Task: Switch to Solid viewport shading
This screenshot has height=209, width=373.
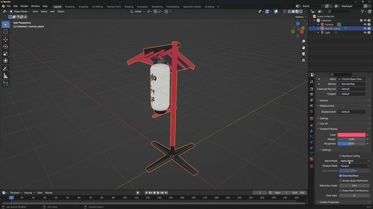Action: click(x=293, y=12)
